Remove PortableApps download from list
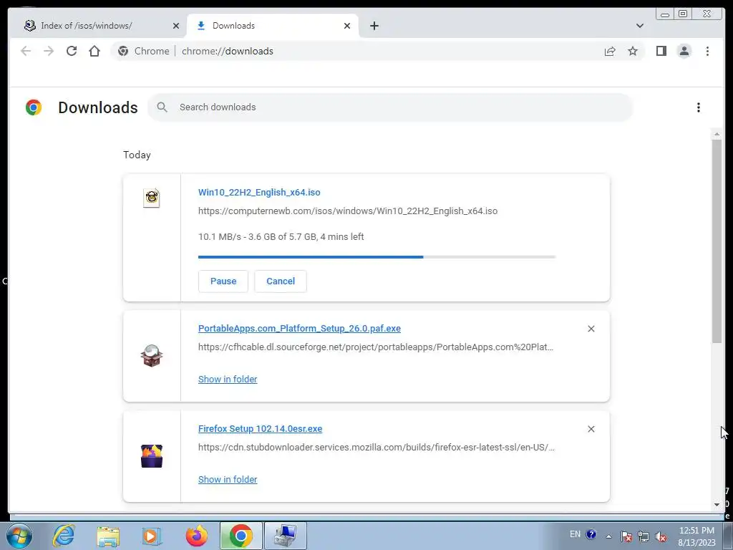Viewport: 733px width, 550px height. tap(591, 329)
